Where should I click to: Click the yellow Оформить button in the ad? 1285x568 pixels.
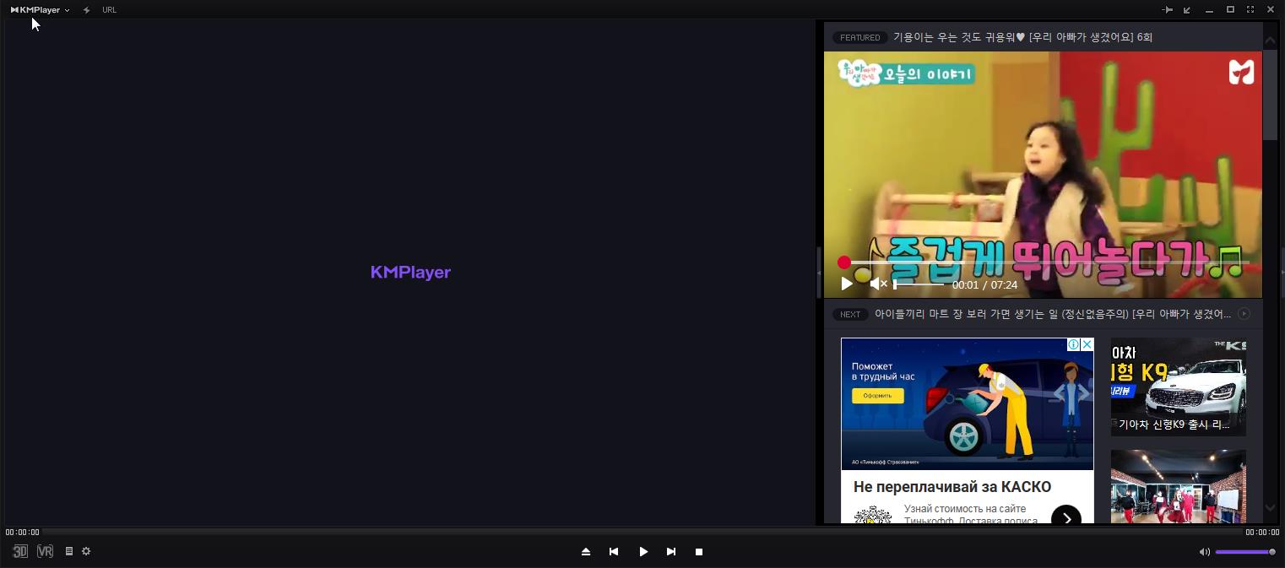[877, 396]
